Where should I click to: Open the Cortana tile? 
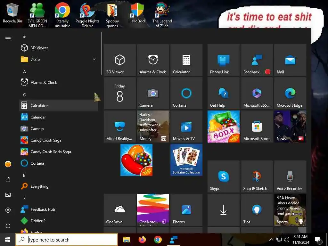coord(186,93)
